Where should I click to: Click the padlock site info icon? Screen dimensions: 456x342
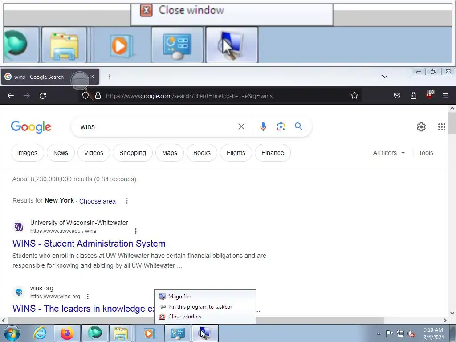coord(98,96)
